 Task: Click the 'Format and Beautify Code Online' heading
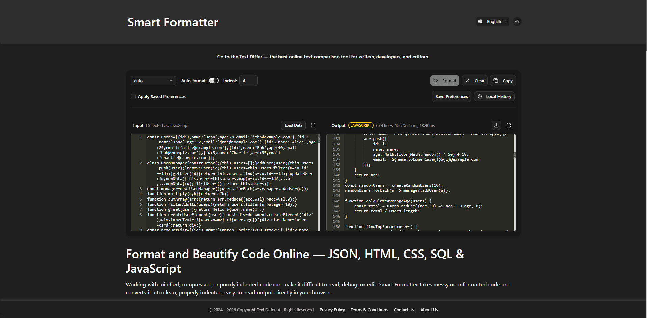295,261
